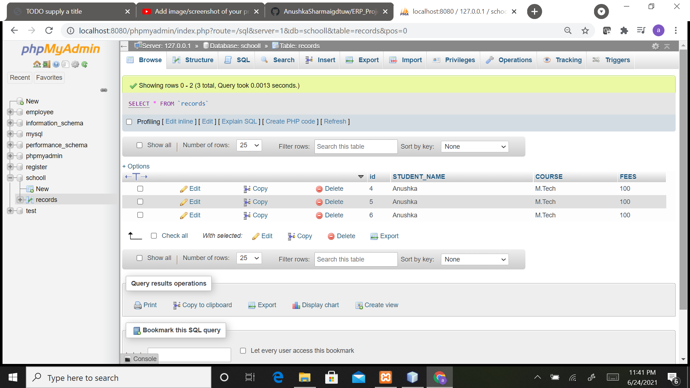Expand the mysql database node
Image resolution: width=690 pixels, height=388 pixels.
(x=10, y=134)
